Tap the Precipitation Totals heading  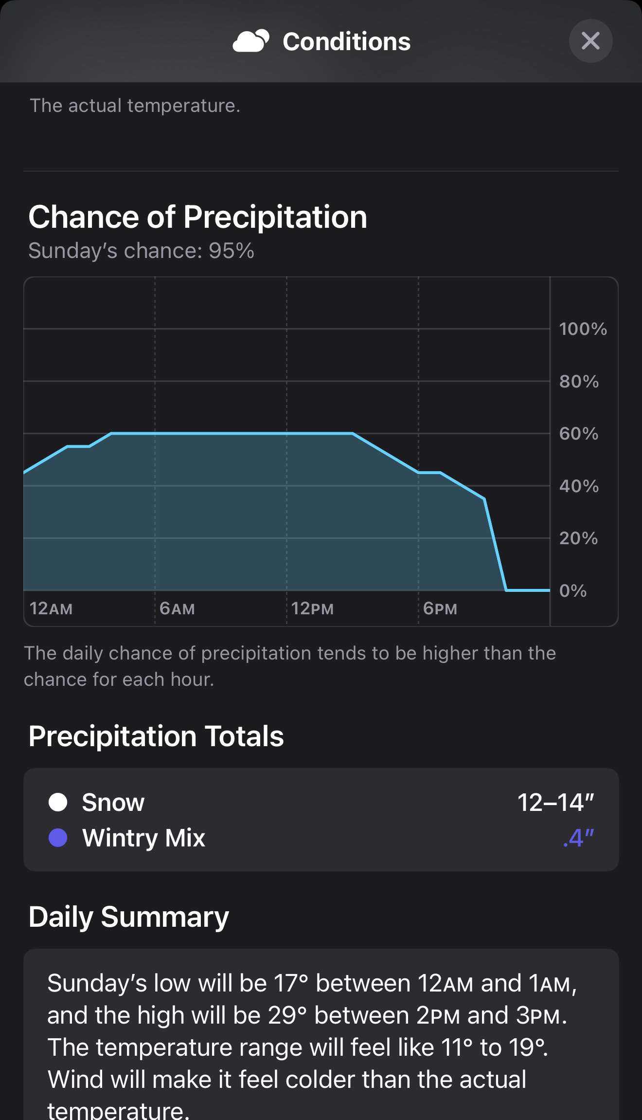[x=156, y=735]
